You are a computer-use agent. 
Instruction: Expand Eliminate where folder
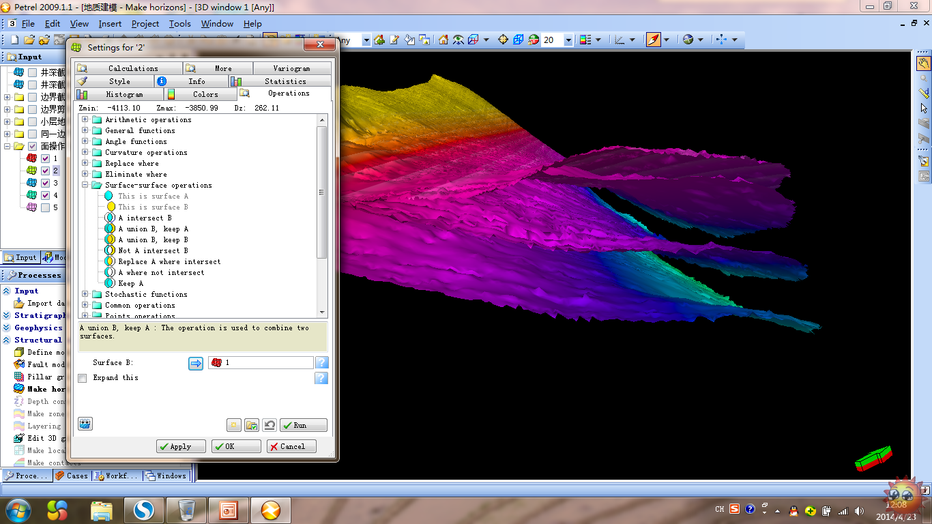(85, 174)
